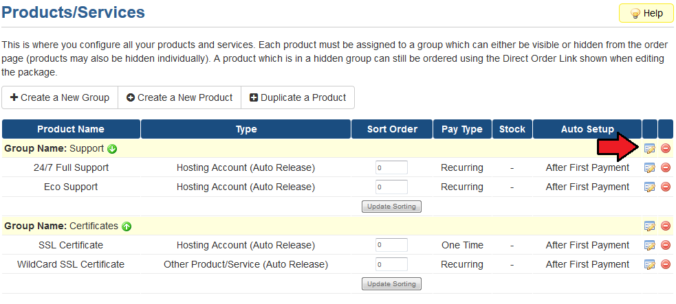Click After First Payment for SSL Certificate

pyautogui.click(x=587, y=245)
